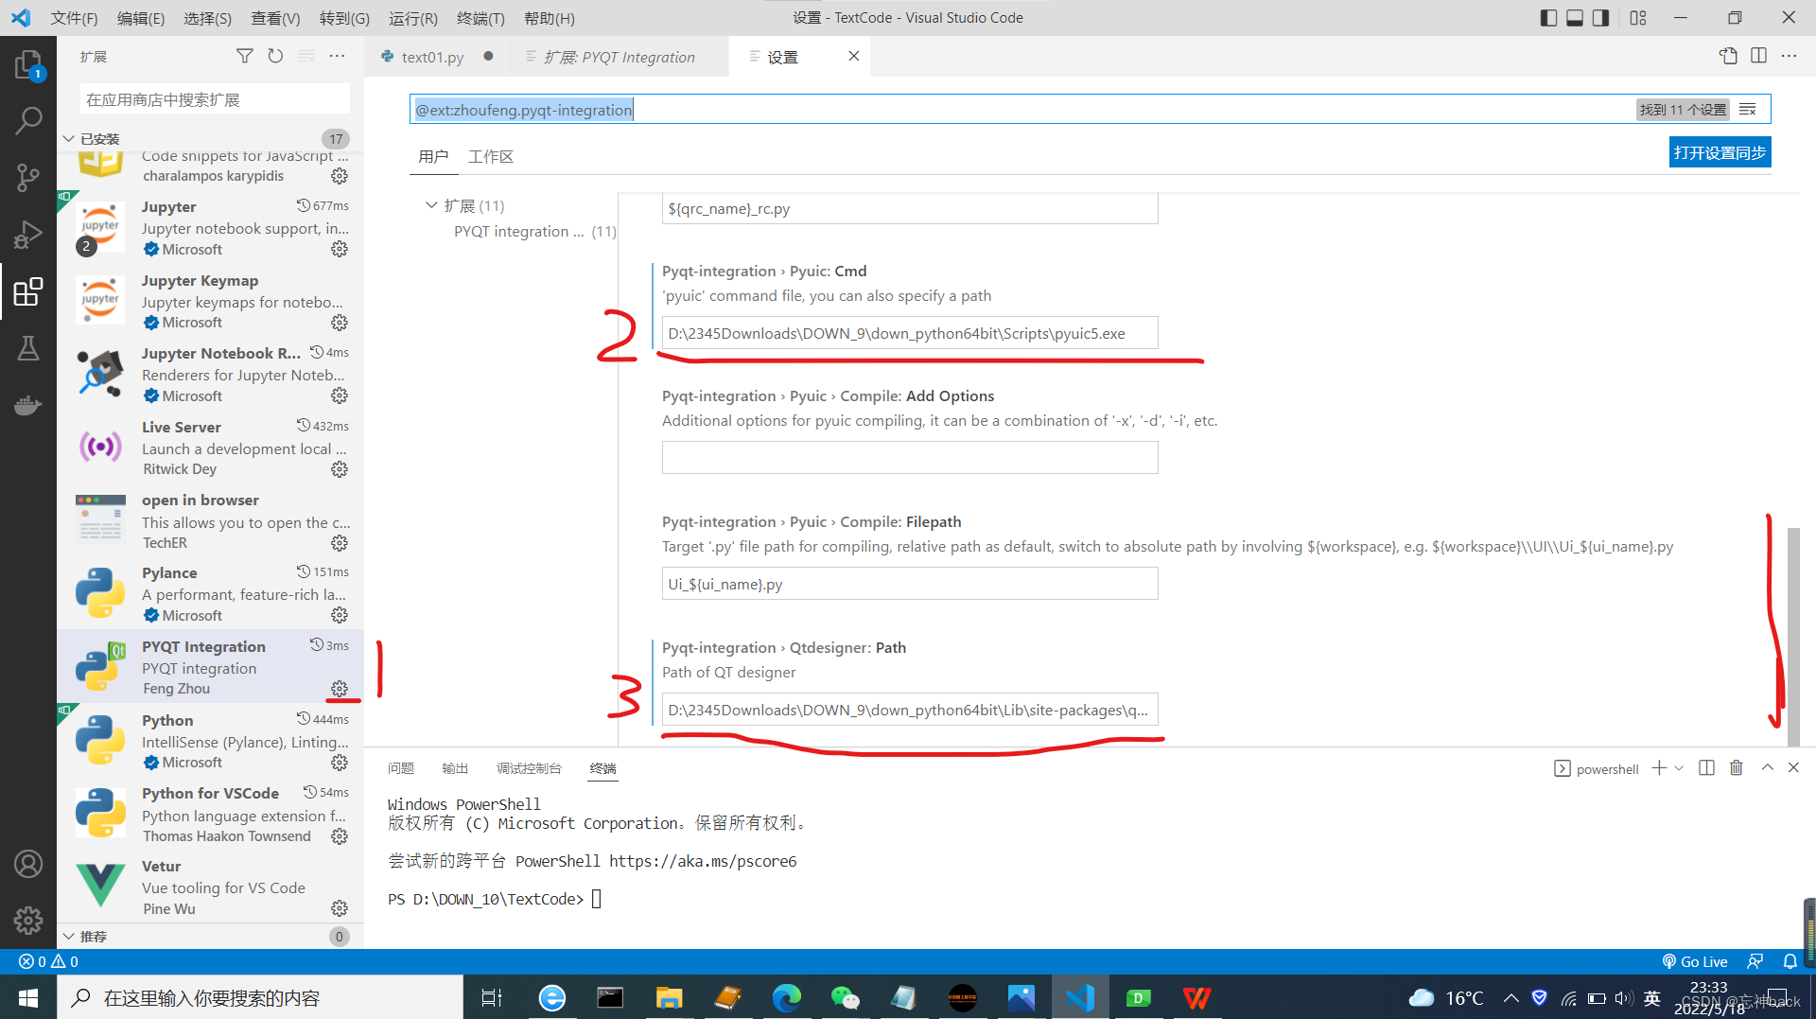Open the Accounts icon in activity bar

click(28, 863)
